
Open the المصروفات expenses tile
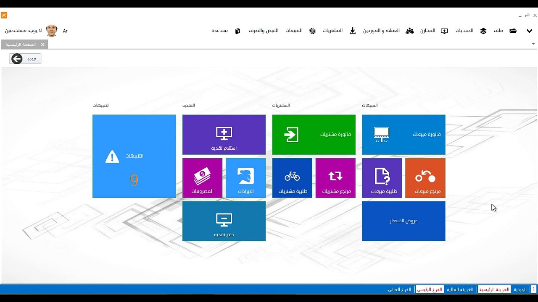(x=203, y=178)
